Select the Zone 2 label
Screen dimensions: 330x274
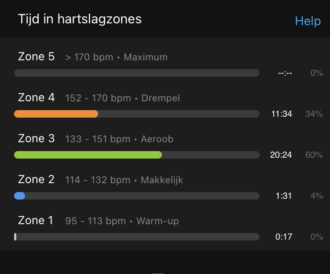[36, 179]
